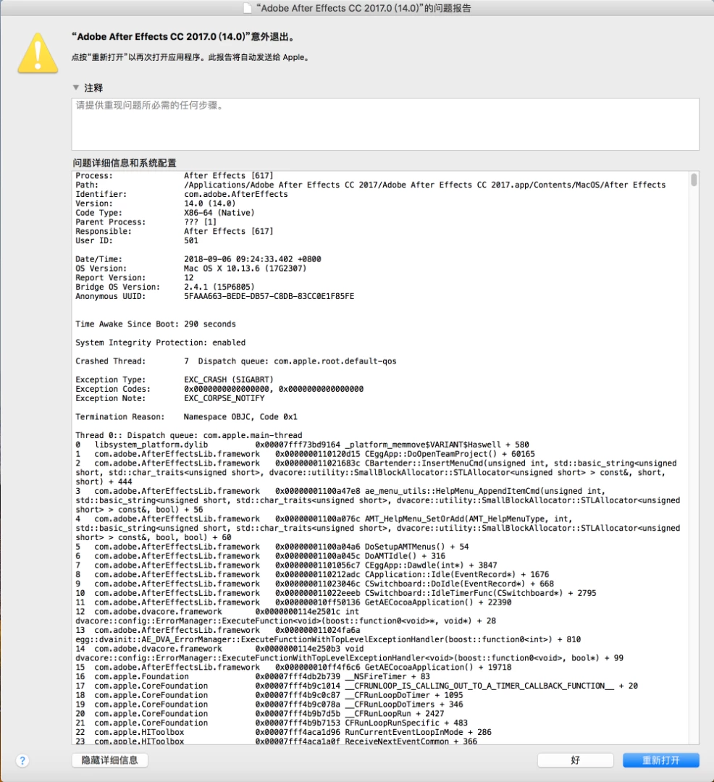The image size is (714, 782).
Task: Click the 'Process:' line in report
Action: click(x=174, y=175)
